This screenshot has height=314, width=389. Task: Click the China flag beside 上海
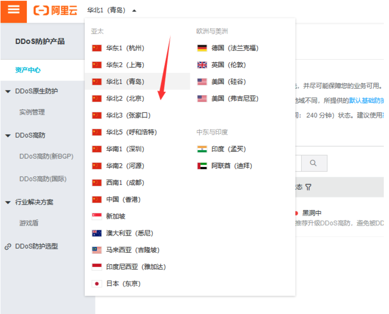click(97, 65)
